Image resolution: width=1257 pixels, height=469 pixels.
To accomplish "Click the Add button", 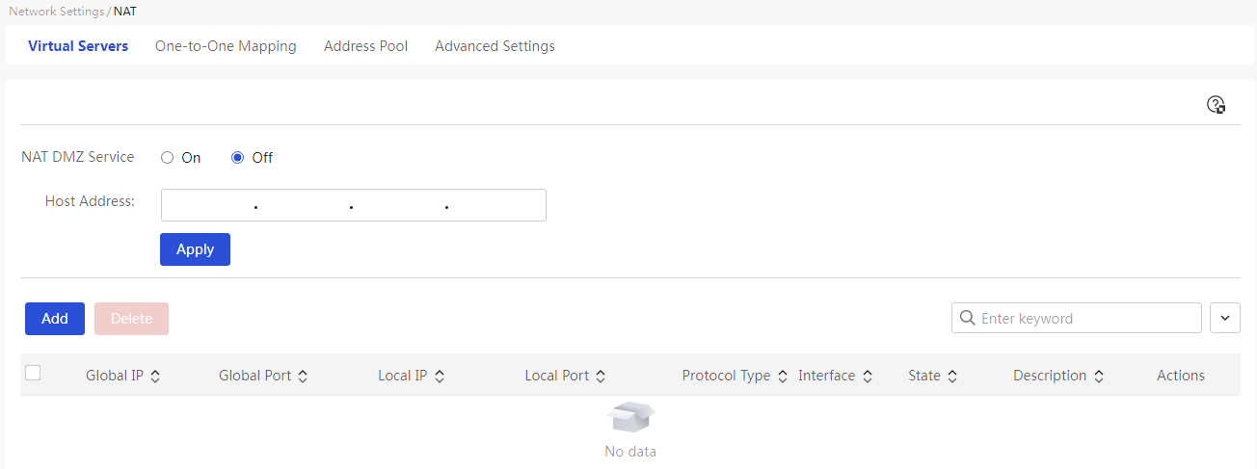I will point(55,319).
